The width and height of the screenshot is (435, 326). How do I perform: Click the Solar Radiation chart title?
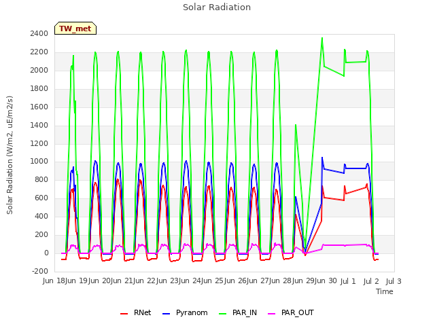[x=217, y=7]
